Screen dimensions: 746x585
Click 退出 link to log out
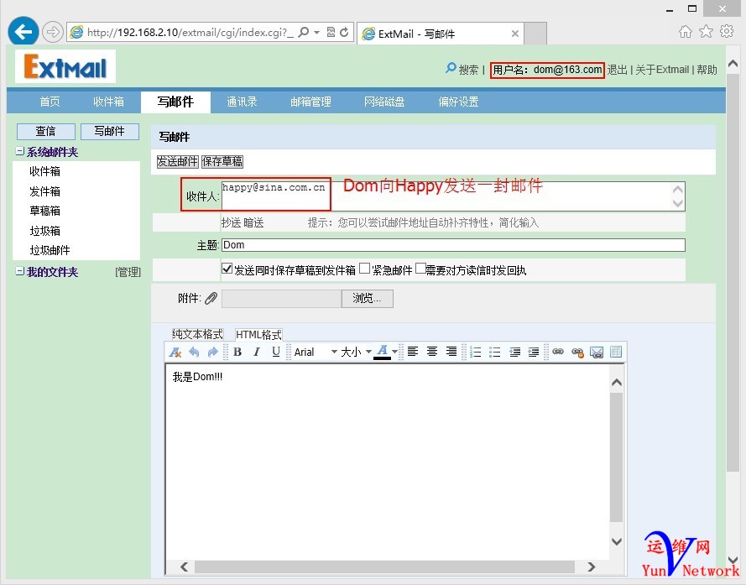pyautogui.click(x=617, y=70)
